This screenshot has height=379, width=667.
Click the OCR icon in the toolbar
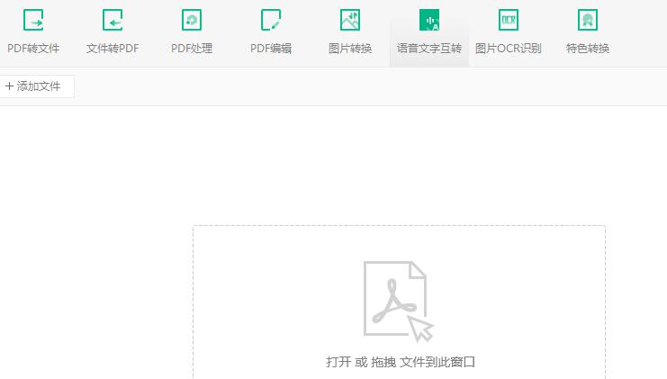click(509, 20)
